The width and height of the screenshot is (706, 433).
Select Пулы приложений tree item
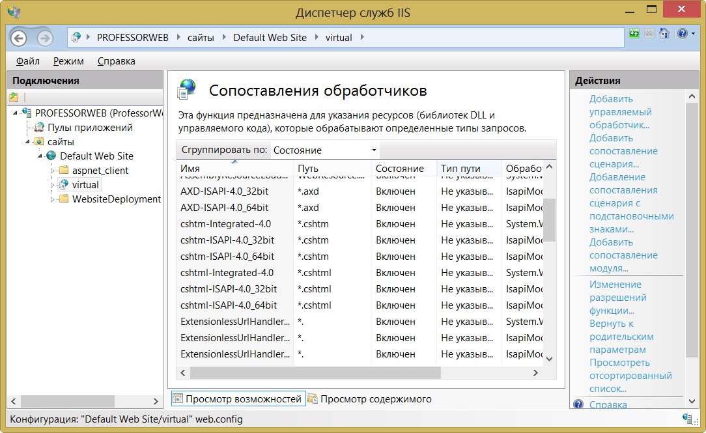click(x=90, y=128)
